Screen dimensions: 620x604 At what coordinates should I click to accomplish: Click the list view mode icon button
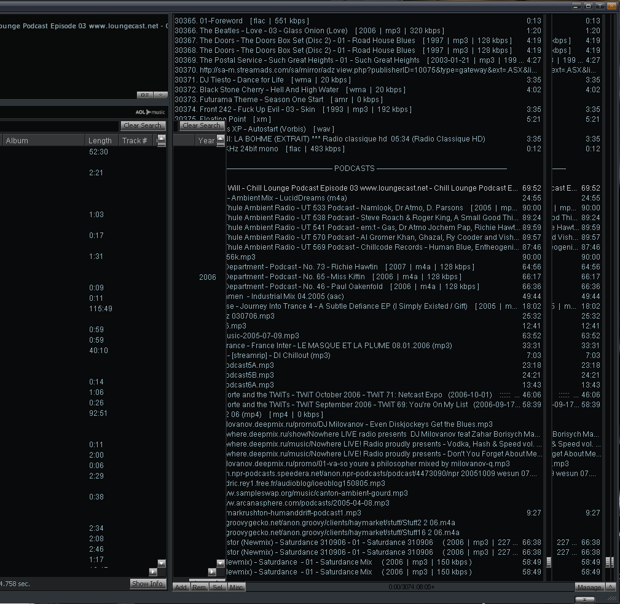coord(145,95)
